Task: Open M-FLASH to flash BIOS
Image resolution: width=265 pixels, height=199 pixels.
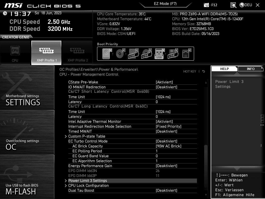Action: (27, 177)
